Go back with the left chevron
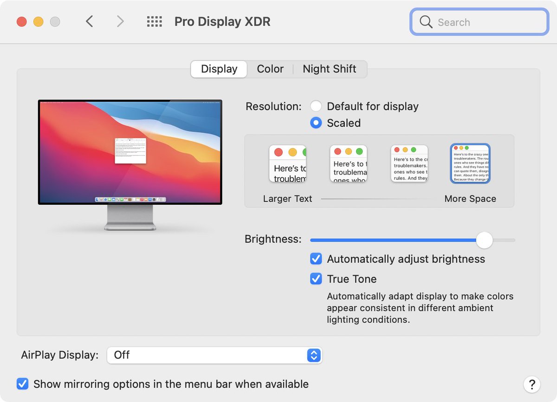The height and width of the screenshot is (402, 557). 90,21
